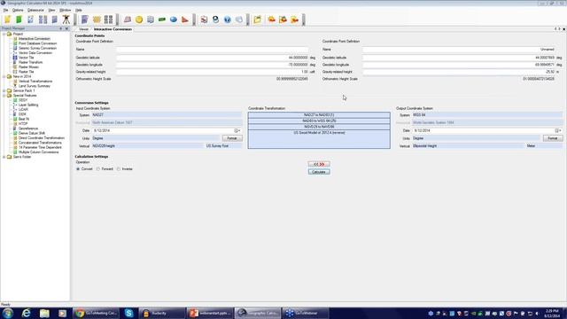
Task: Click the Calculate button
Action: coord(319,172)
